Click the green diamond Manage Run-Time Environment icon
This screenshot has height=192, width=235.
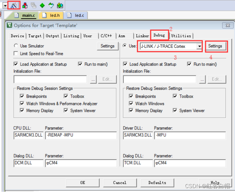coord(42,6)
